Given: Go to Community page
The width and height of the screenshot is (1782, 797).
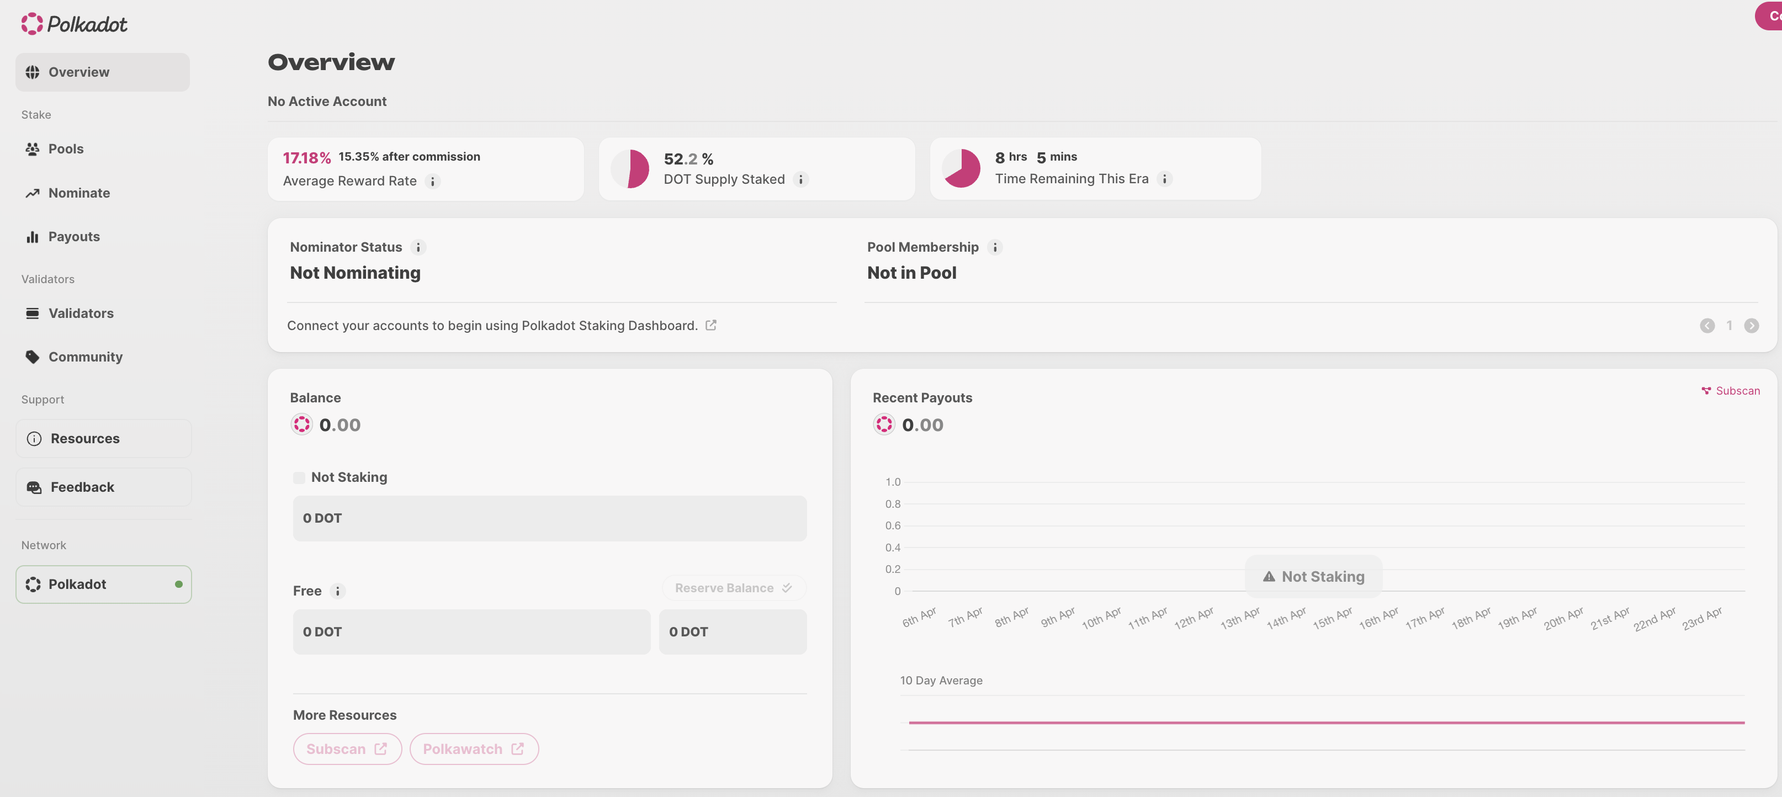Looking at the screenshot, I should (x=102, y=357).
